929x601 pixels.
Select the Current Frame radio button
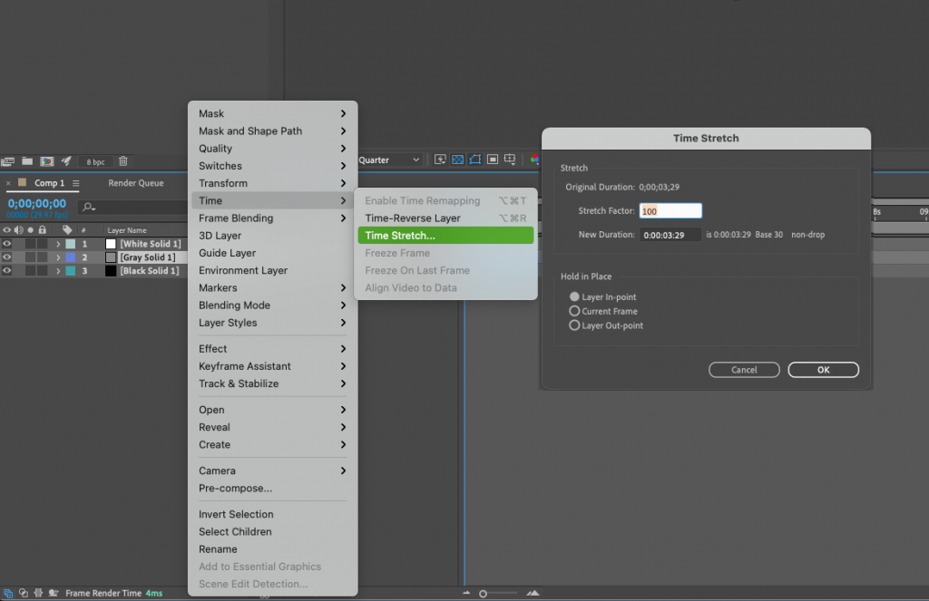coord(573,309)
